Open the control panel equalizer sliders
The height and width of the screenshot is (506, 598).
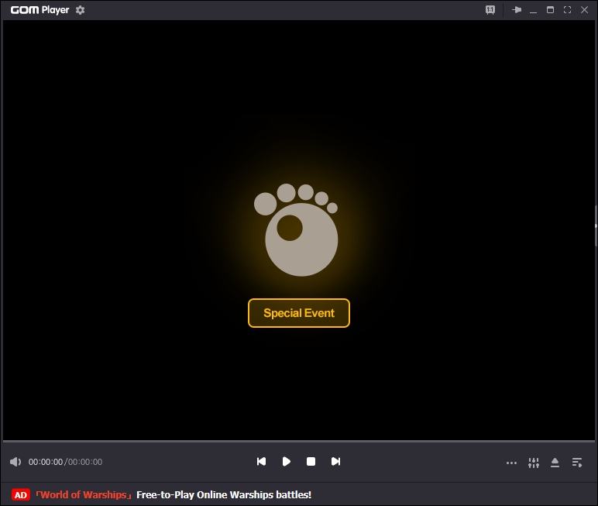tap(534, 463)
